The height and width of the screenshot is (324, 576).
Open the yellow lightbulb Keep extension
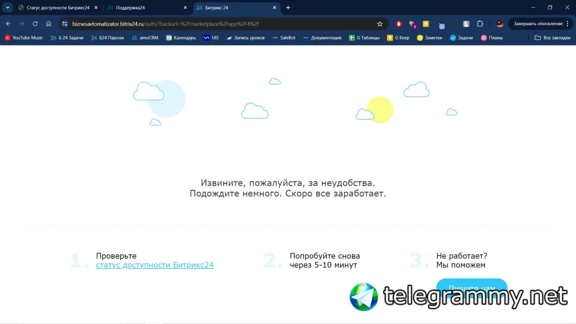click(426, 24)
